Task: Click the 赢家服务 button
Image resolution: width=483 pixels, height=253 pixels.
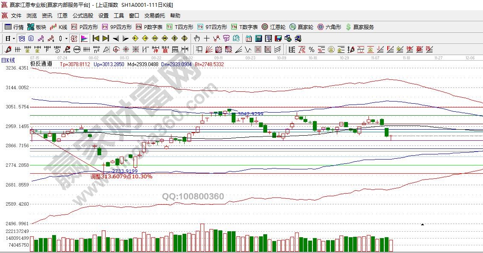Action: [x=359, y=27]
